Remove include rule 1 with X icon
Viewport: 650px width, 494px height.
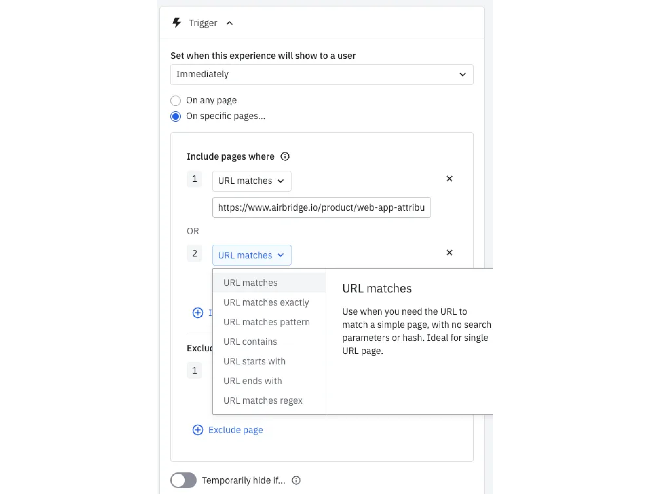coord(449,179)
